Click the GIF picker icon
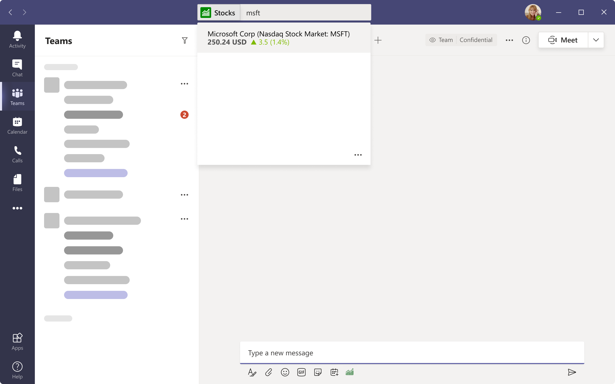 [301, 372]
